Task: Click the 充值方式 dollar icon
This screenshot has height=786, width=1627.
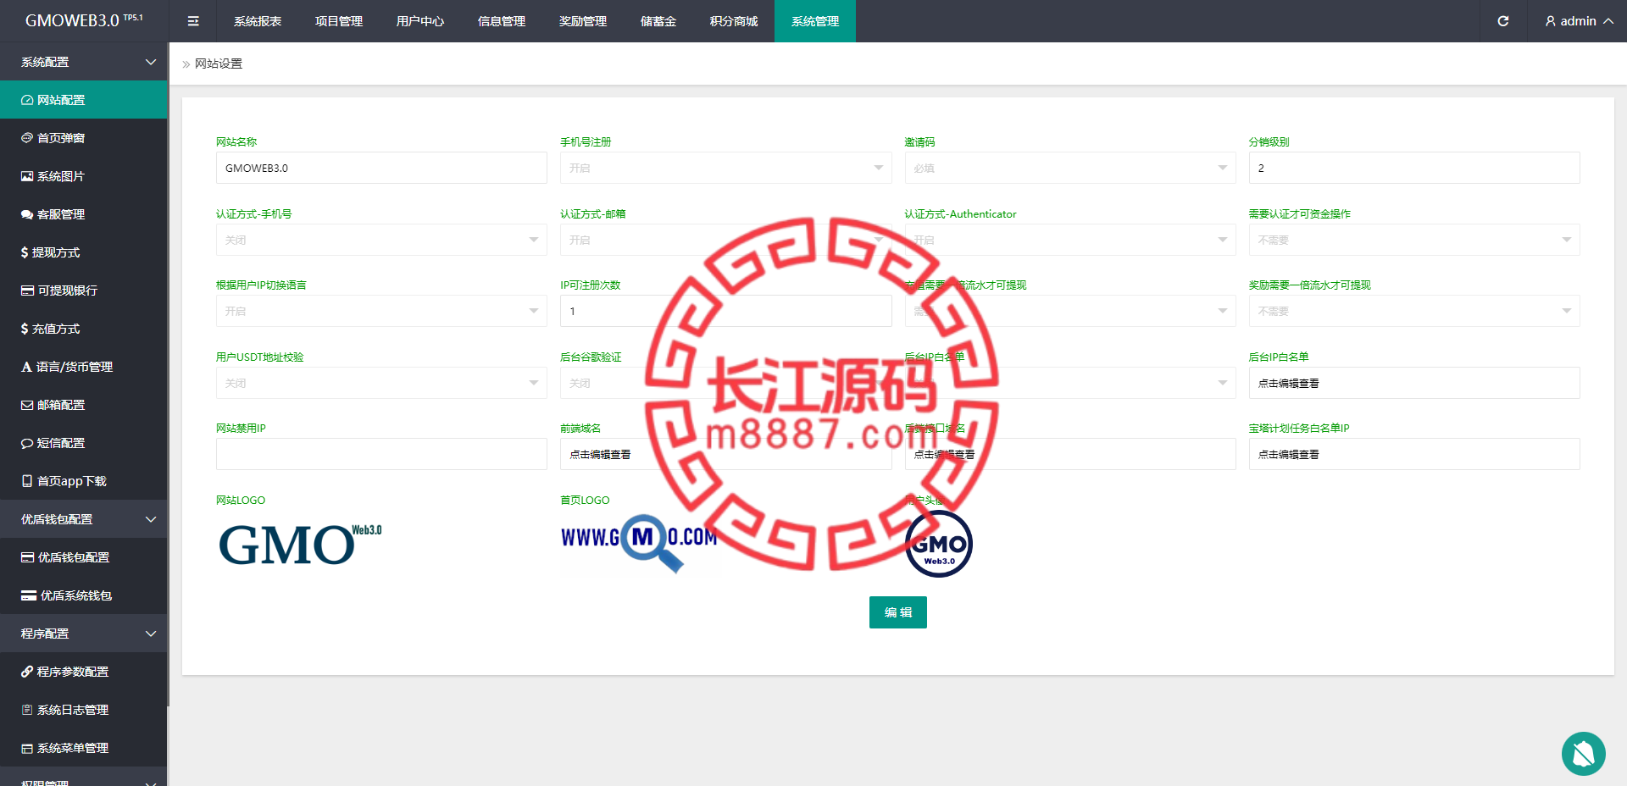Action: [25, 329]
